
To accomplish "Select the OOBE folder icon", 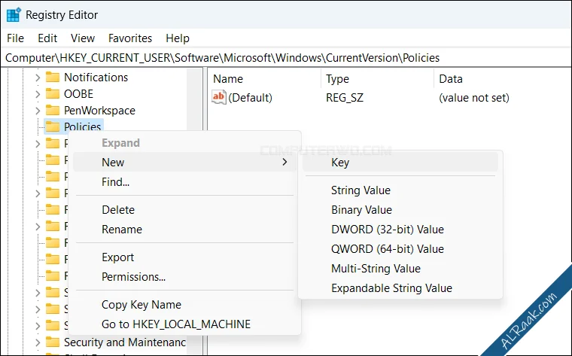I will point(53,94).
